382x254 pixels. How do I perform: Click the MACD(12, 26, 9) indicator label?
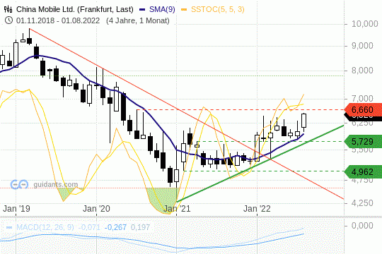45,227
